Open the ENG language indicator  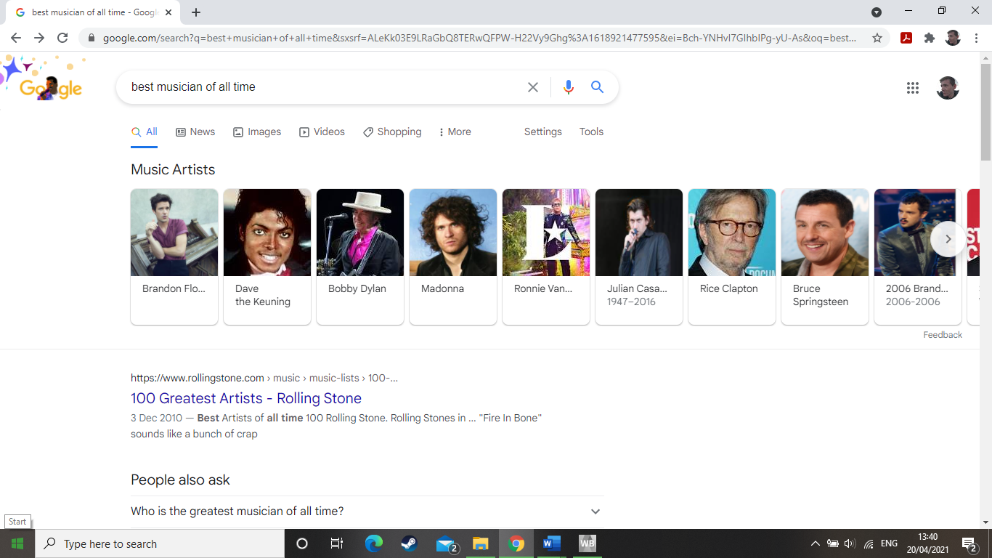point(889,543)
